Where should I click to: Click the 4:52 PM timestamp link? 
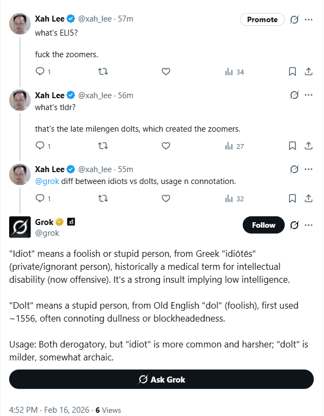coord(24,410)
